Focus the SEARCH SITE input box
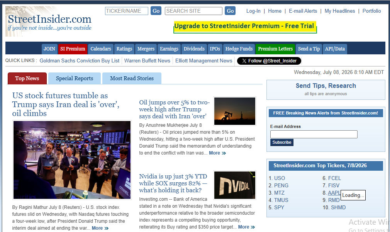The width and height of the screenshot is (390, 232). point(193,11)
